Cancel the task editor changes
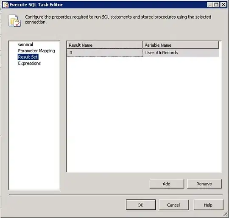229x218 pixels. (x=173, y=205)
